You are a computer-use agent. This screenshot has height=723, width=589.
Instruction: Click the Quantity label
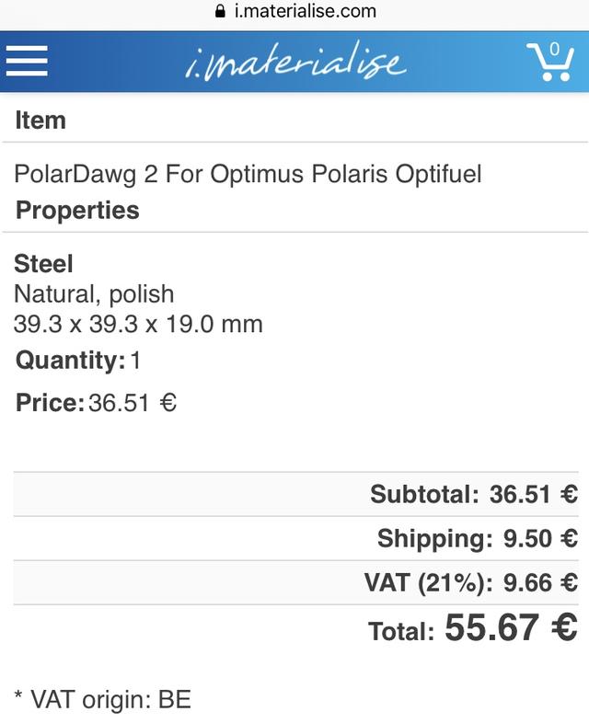[70, 360]
